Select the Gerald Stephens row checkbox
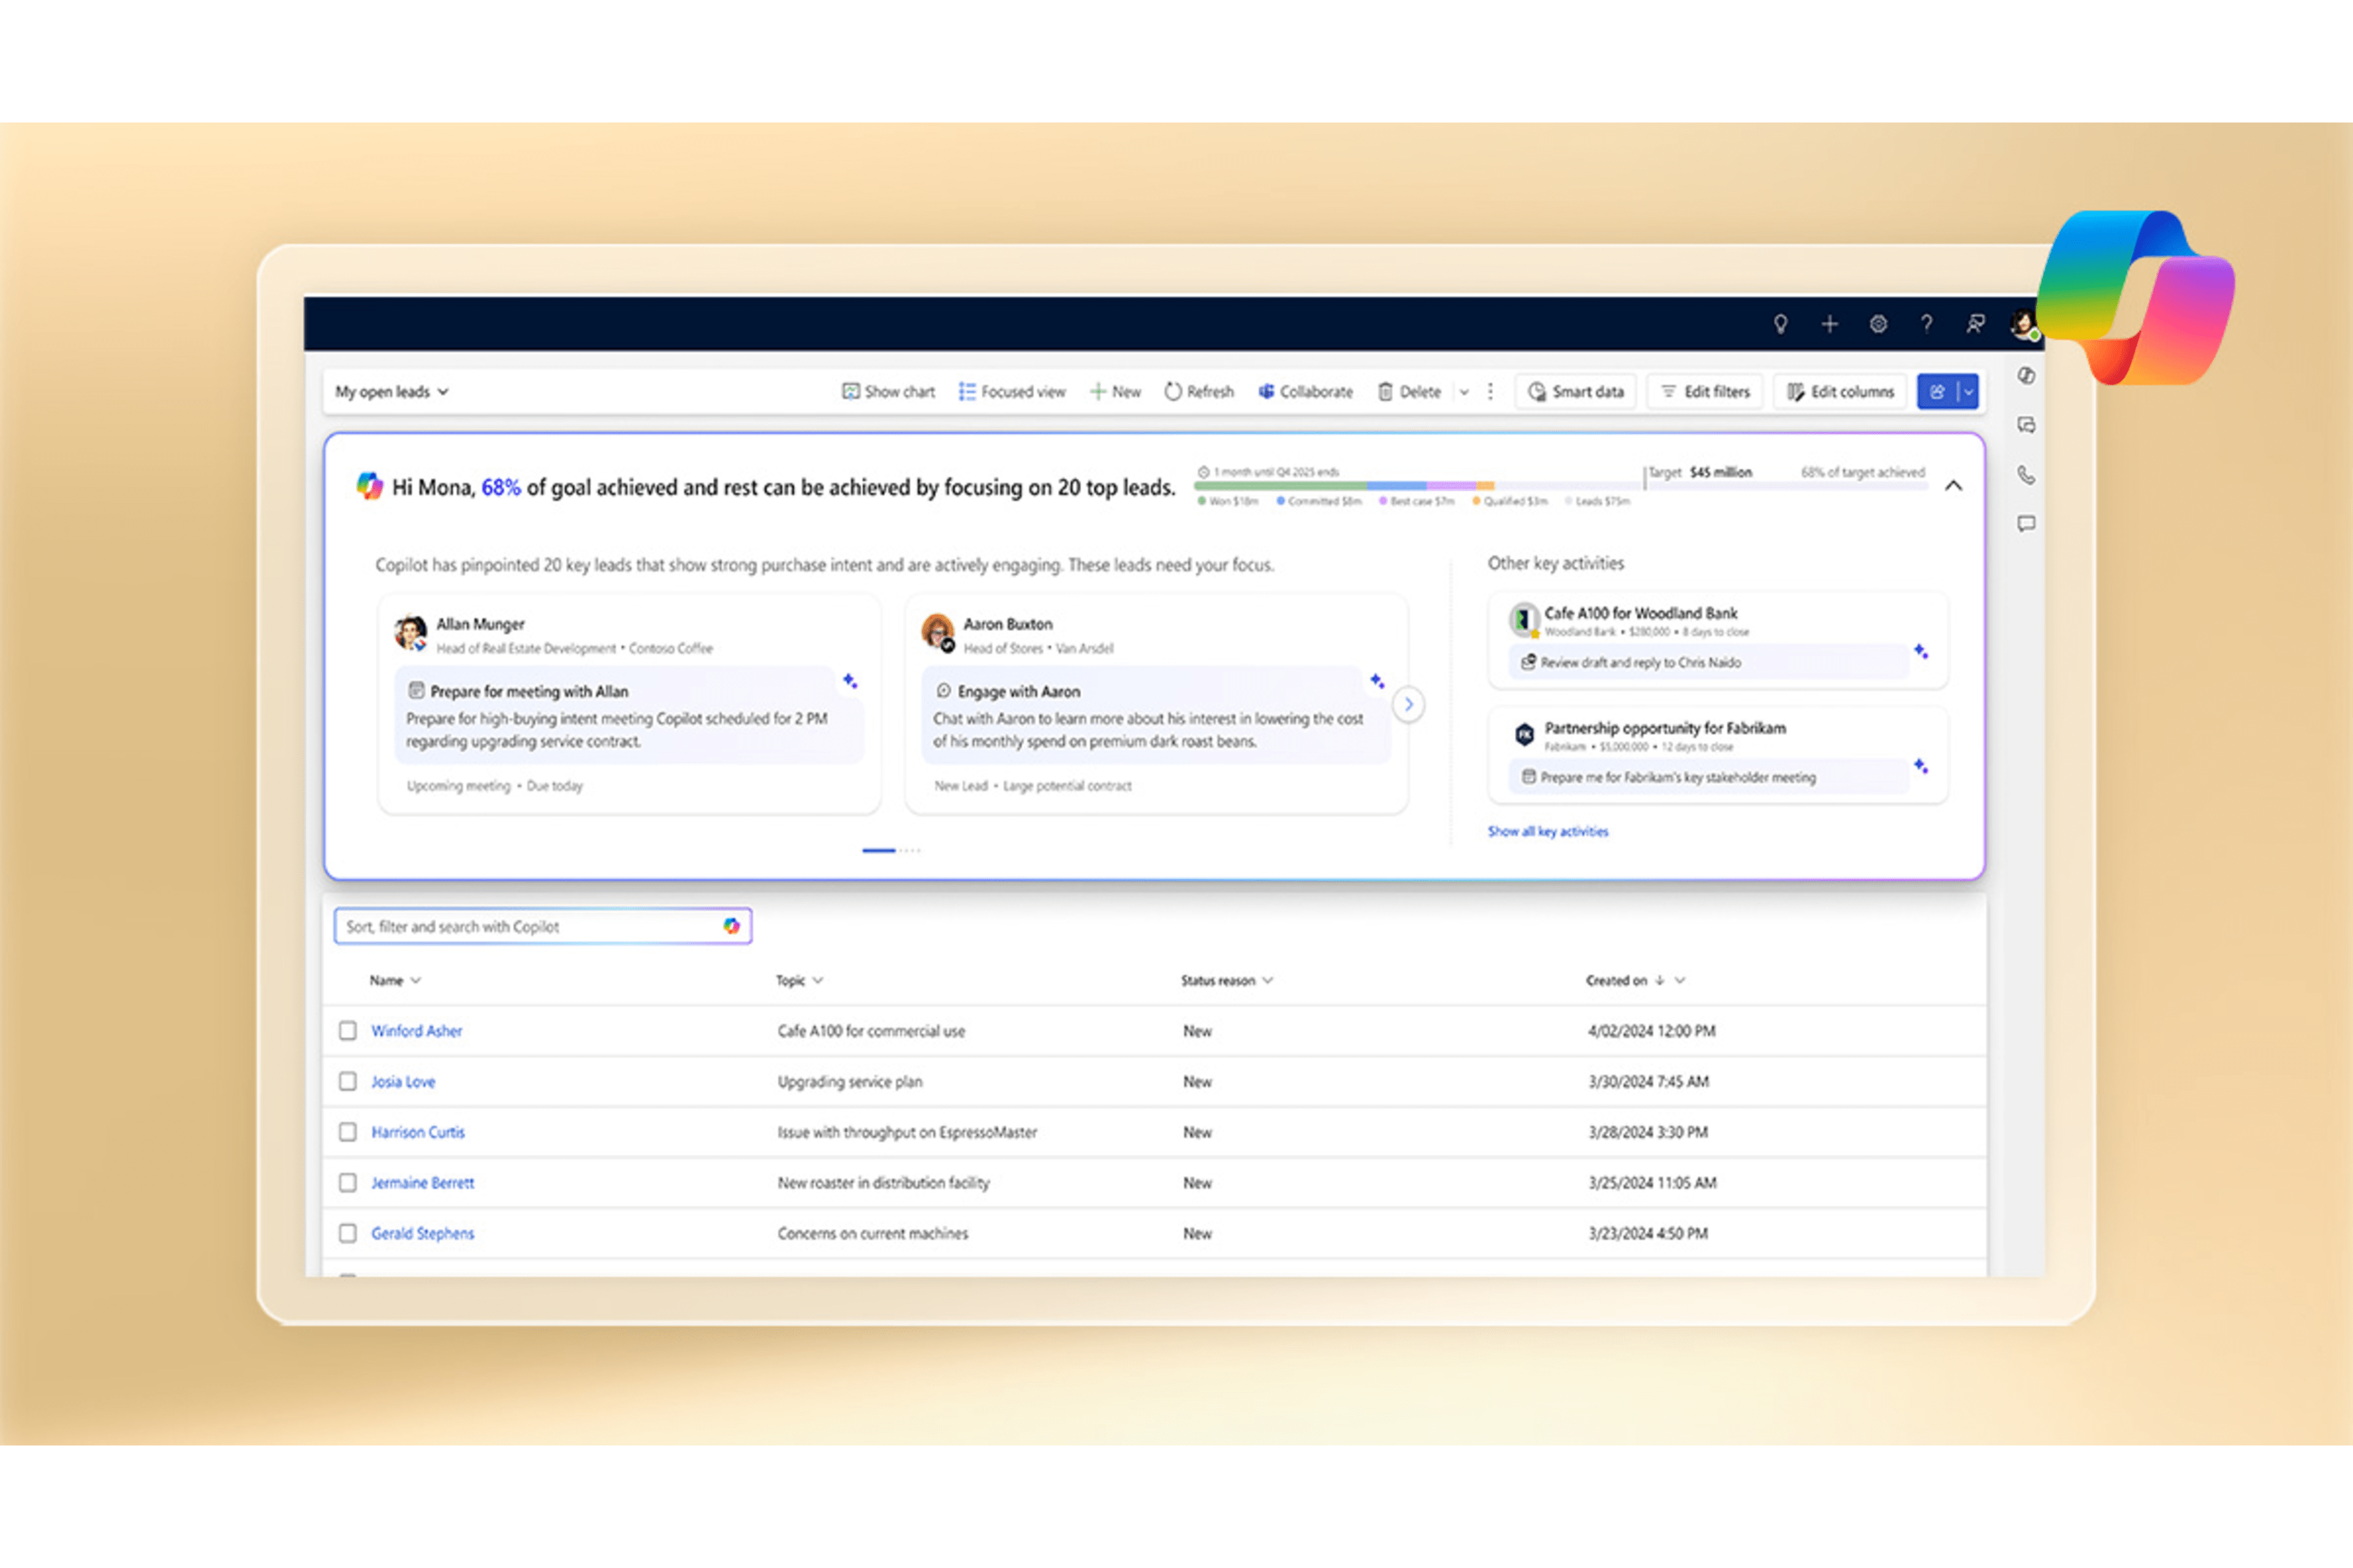The width and height of the screenshot is (2353, 1568). [347, 1234]
